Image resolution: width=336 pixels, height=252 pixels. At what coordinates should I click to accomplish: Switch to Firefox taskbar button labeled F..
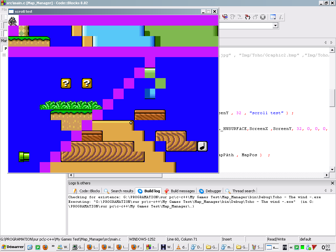coord(137,247)
